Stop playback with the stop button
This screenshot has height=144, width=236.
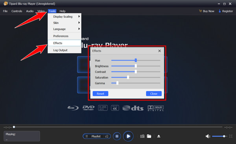pos(117,136)
